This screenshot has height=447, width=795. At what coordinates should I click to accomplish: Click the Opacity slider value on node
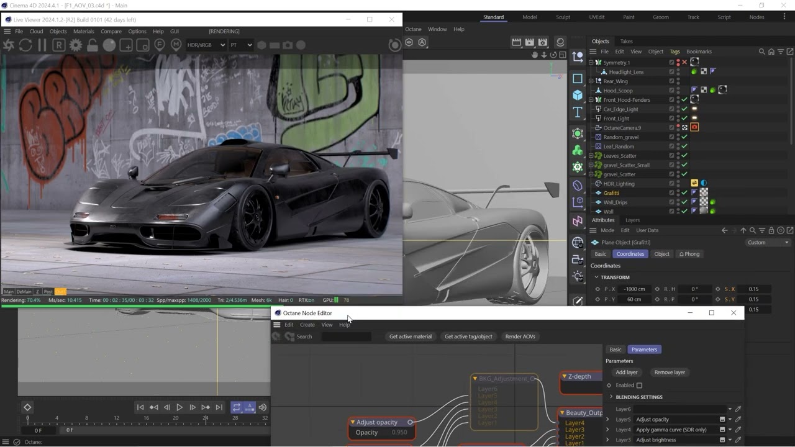(399, 432)
